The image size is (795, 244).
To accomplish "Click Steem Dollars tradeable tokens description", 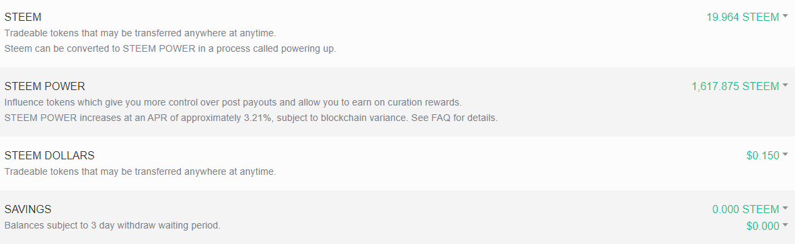I will (x=140, y=171).
